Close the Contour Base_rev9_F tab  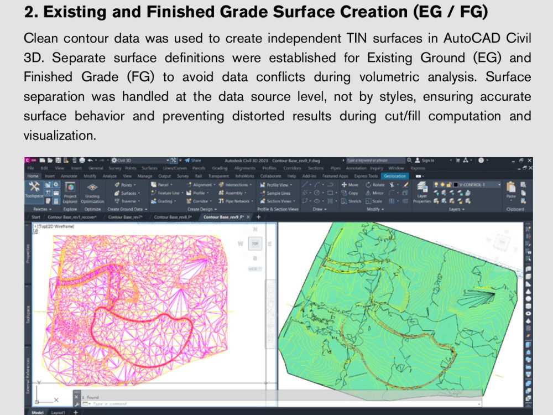point(248,217)
